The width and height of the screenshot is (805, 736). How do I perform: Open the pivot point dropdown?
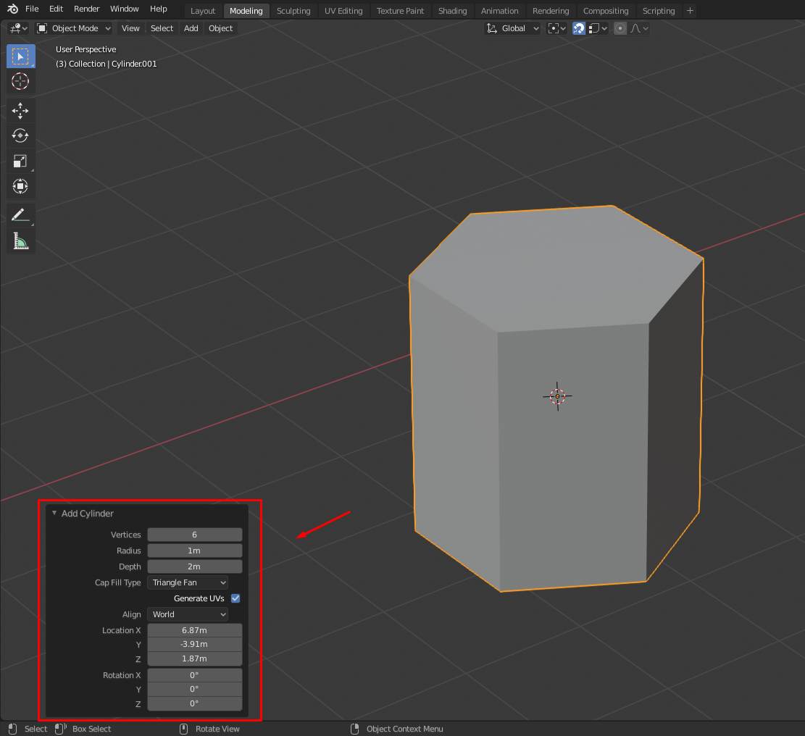point(556,28)
